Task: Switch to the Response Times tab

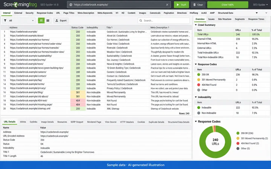Action: 256,19
